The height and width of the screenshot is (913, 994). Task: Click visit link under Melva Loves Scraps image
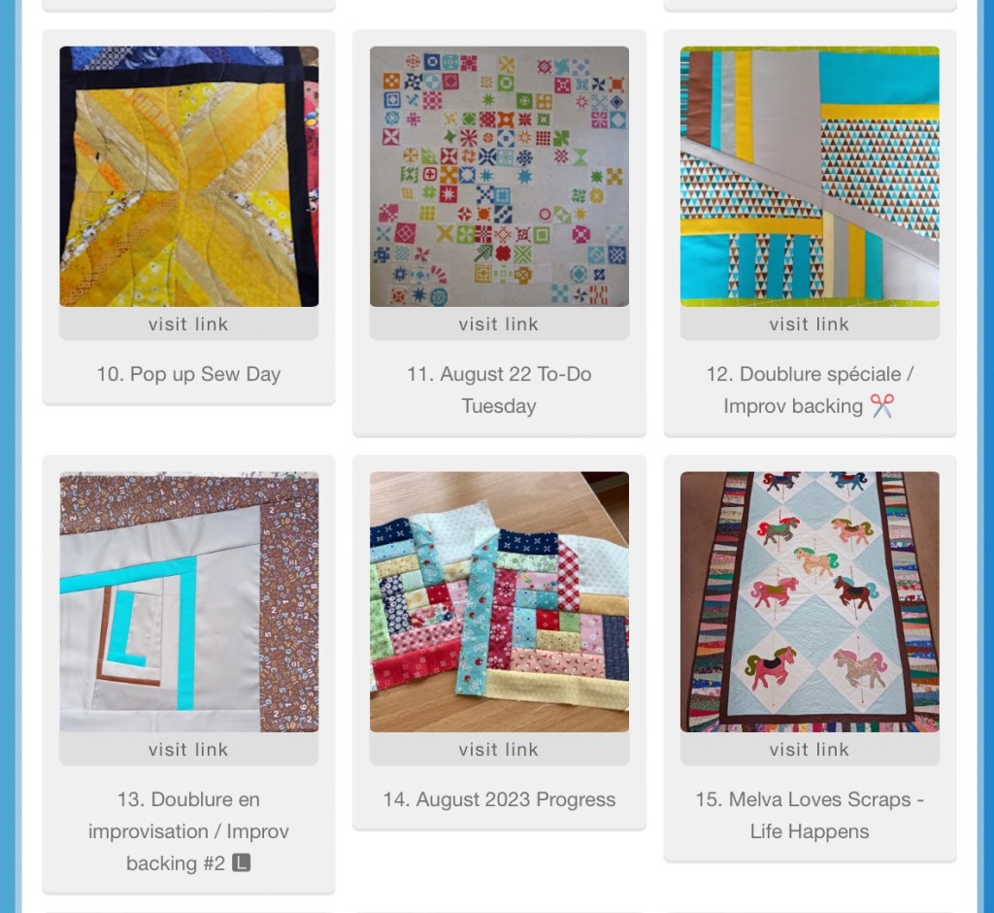(810, 749)
